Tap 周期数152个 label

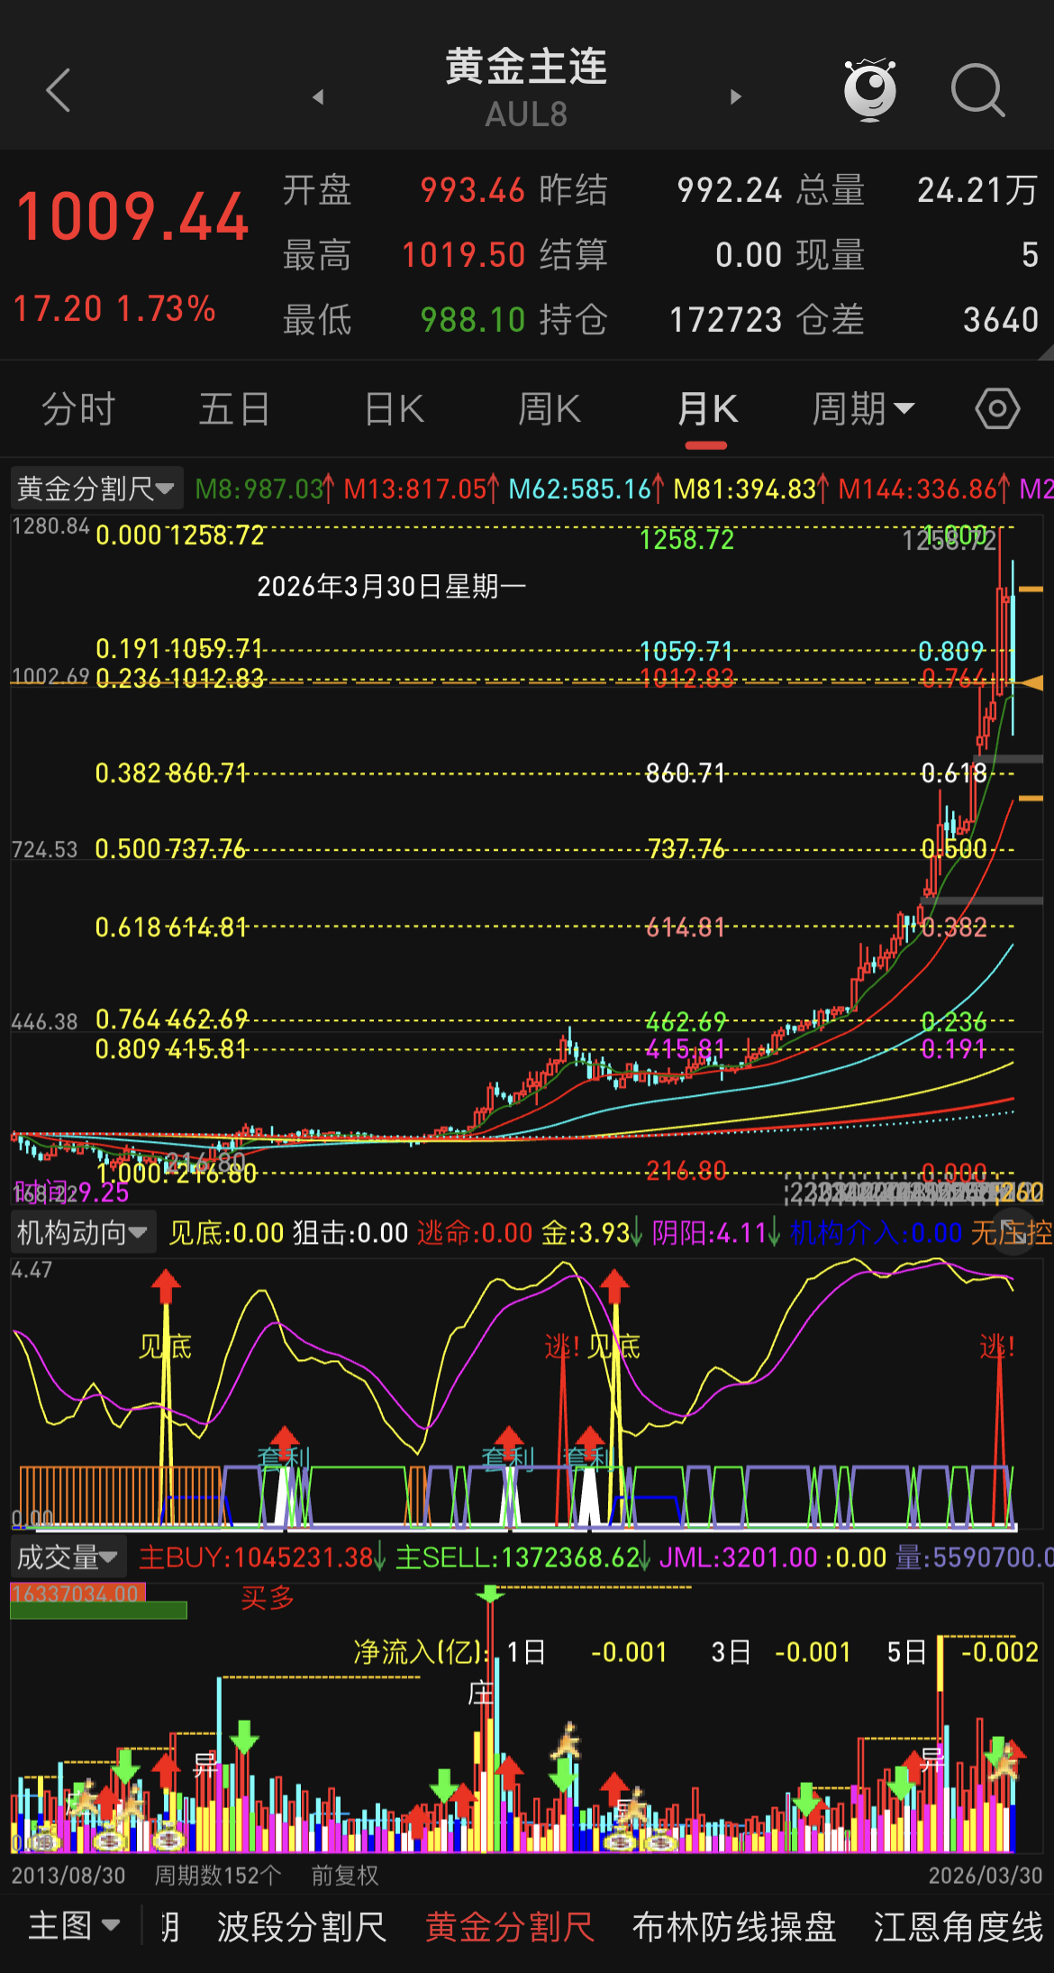(218, 1876)
